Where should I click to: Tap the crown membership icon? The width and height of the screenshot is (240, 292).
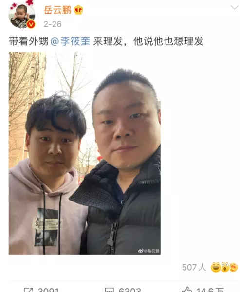[78, 10]
